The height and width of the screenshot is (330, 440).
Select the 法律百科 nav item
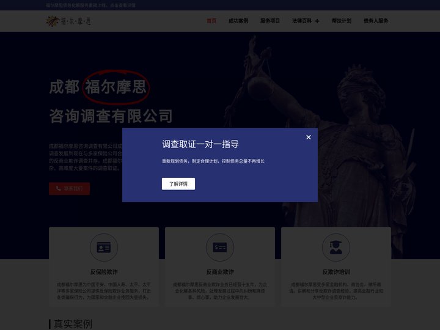pos(302,21)
